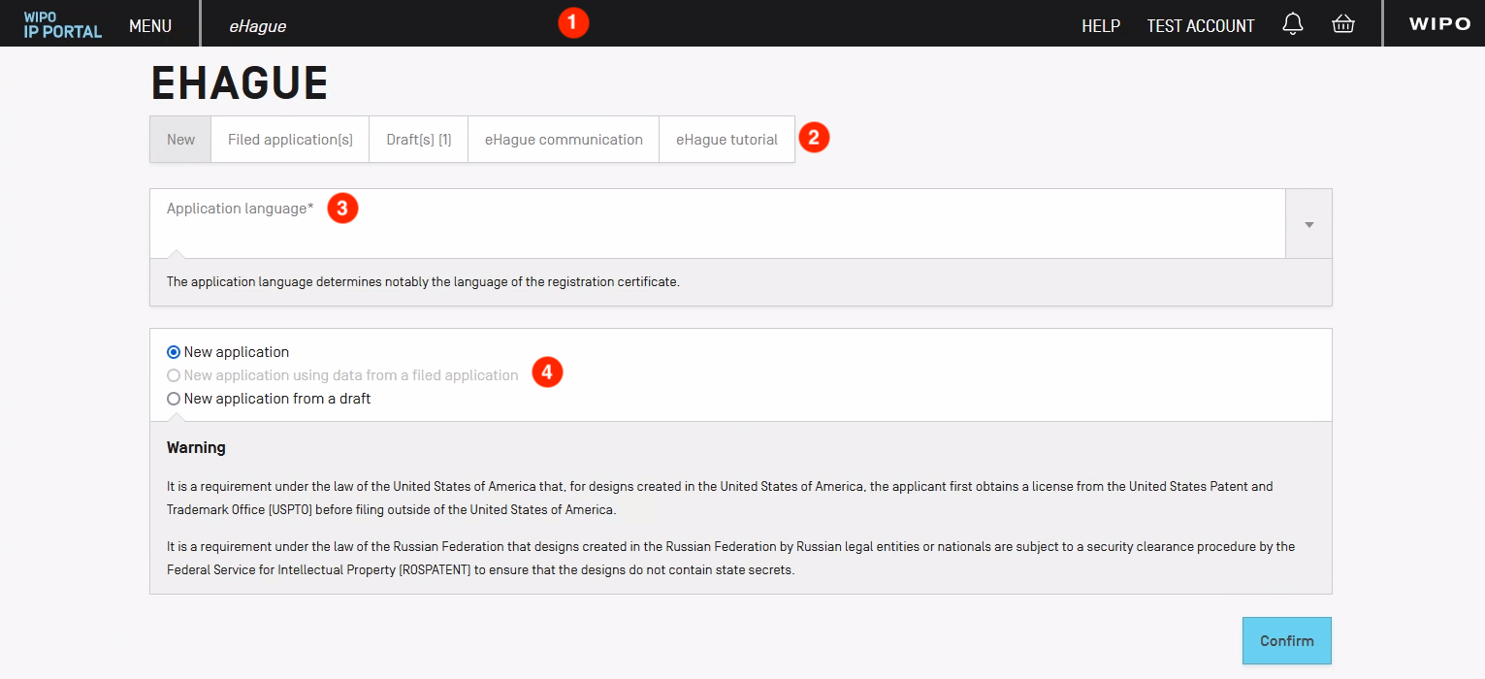Screen dimensions: 1485x679
Task: Open the shopping basket icon
Action: pyautogui.click(x=1342, y=24)
